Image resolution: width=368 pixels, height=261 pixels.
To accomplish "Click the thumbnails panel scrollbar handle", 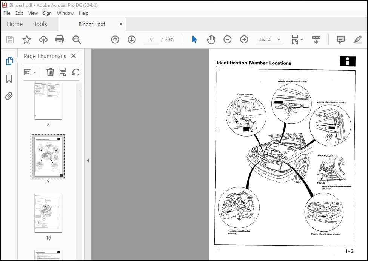I will [79, 93].
